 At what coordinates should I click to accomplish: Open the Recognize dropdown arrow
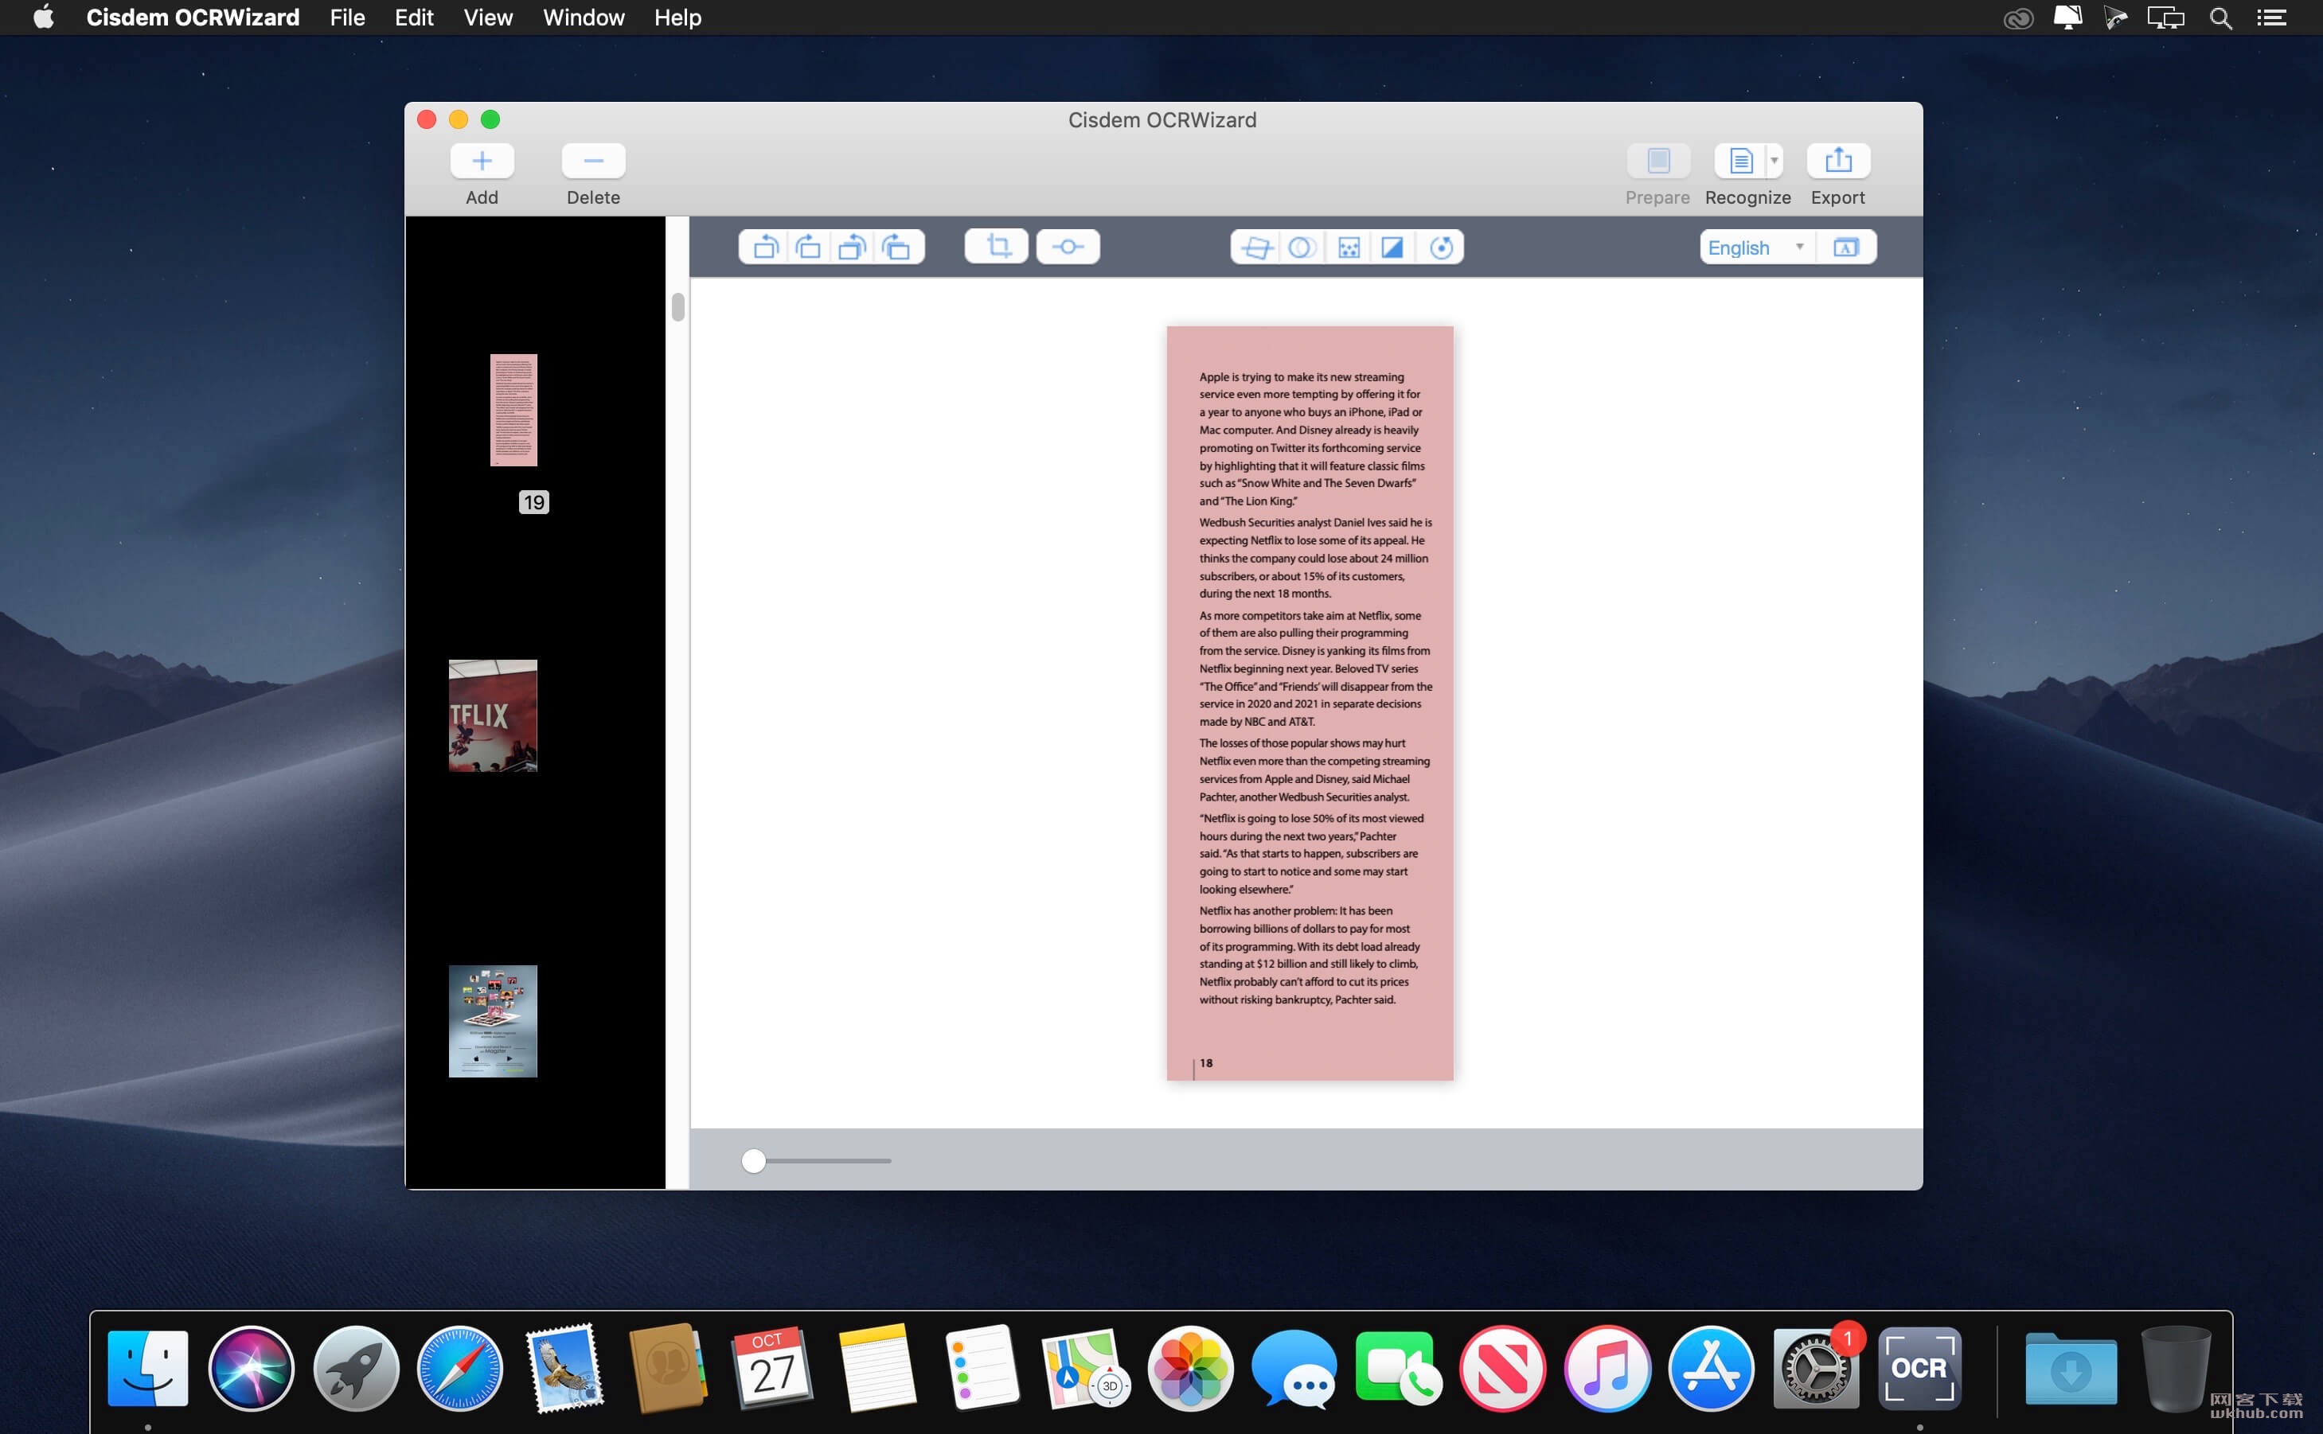point(1774,160)
